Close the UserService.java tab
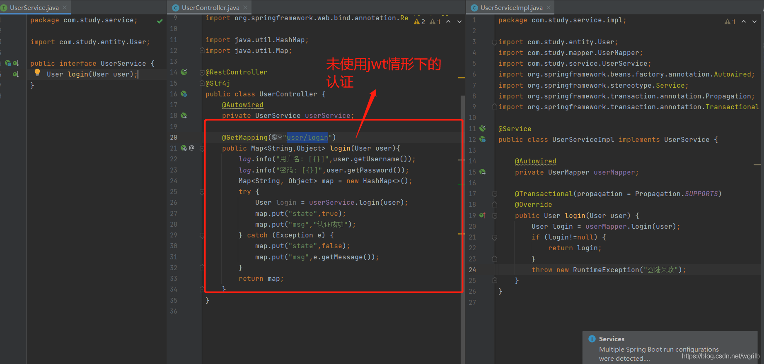The image size is (764, 364). [65, 7]
